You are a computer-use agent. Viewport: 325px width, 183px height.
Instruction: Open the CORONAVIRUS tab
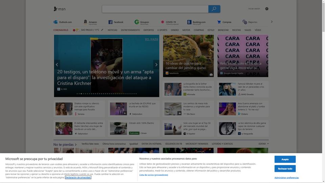[61, 30]
